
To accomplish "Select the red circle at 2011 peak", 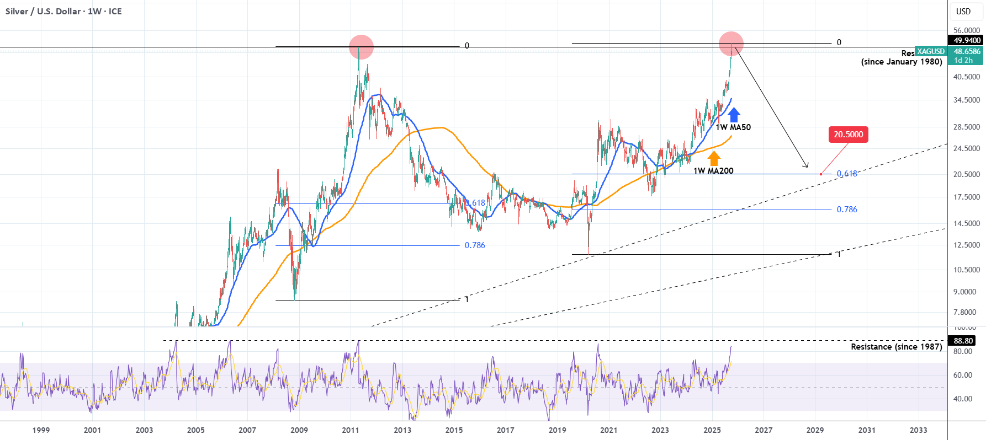I will (361, 47).
